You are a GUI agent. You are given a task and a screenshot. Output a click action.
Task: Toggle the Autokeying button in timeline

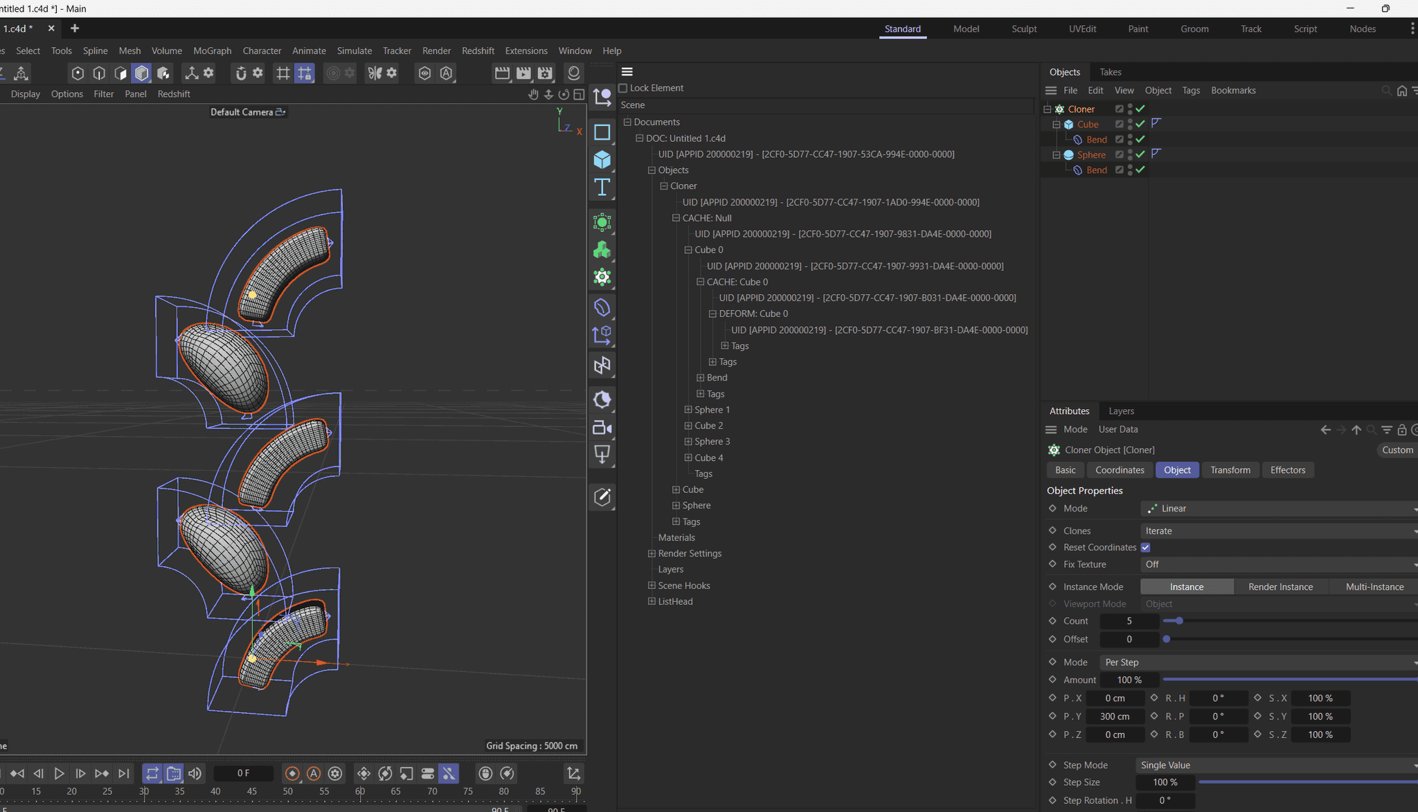(x=314, y=773)
